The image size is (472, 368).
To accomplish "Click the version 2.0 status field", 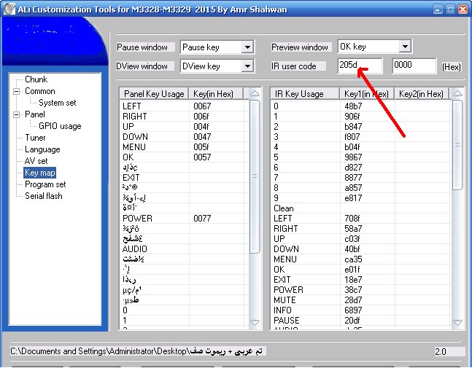I will pos(449,351).
